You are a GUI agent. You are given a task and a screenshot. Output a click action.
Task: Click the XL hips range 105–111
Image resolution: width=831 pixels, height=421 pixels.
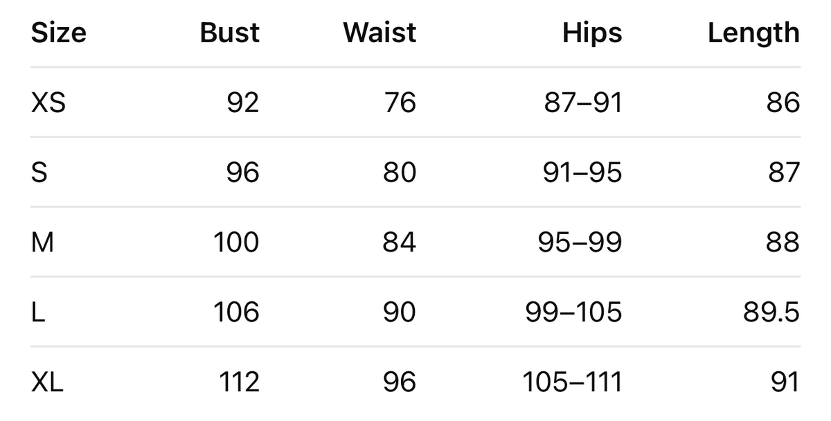573,382
